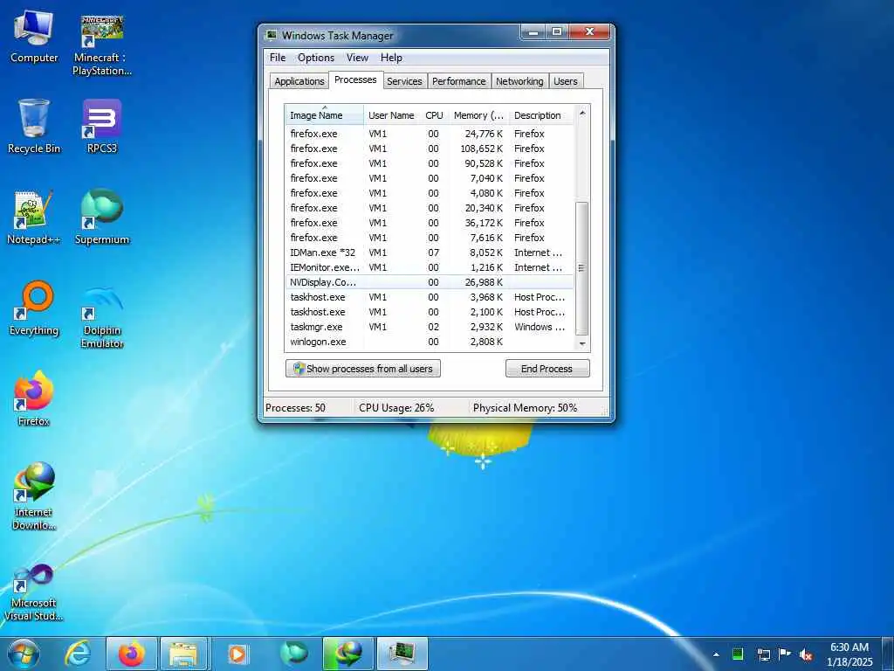Select firefox.exe row using 36,172 K
894x671 pixels.
pos(430,223)
